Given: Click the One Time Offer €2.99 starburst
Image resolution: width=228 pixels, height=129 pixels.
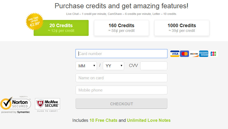Looking at the screenshot, I should click(34, 22).
